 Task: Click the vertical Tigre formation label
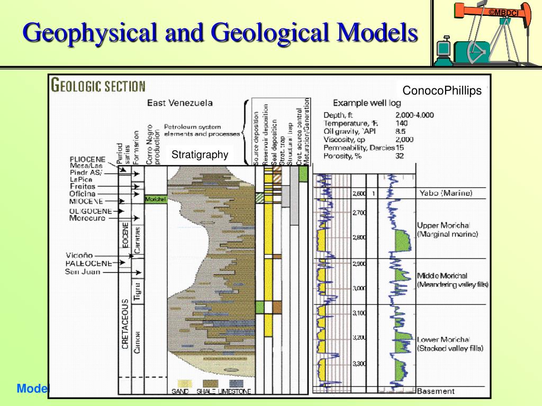point(138,291)
